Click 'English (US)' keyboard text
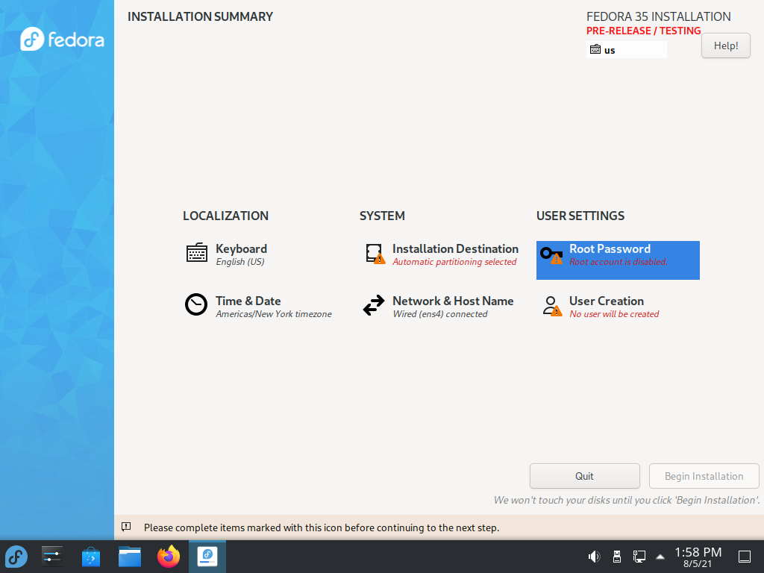Viewport: 764px width, 573px height. [239, 262]
